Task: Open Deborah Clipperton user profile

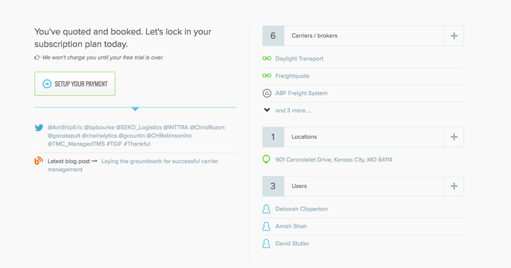Action: (x=301, y=209)
